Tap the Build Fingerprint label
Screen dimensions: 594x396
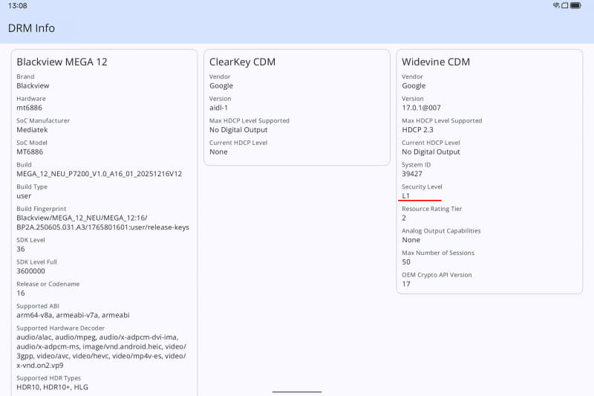42,209
